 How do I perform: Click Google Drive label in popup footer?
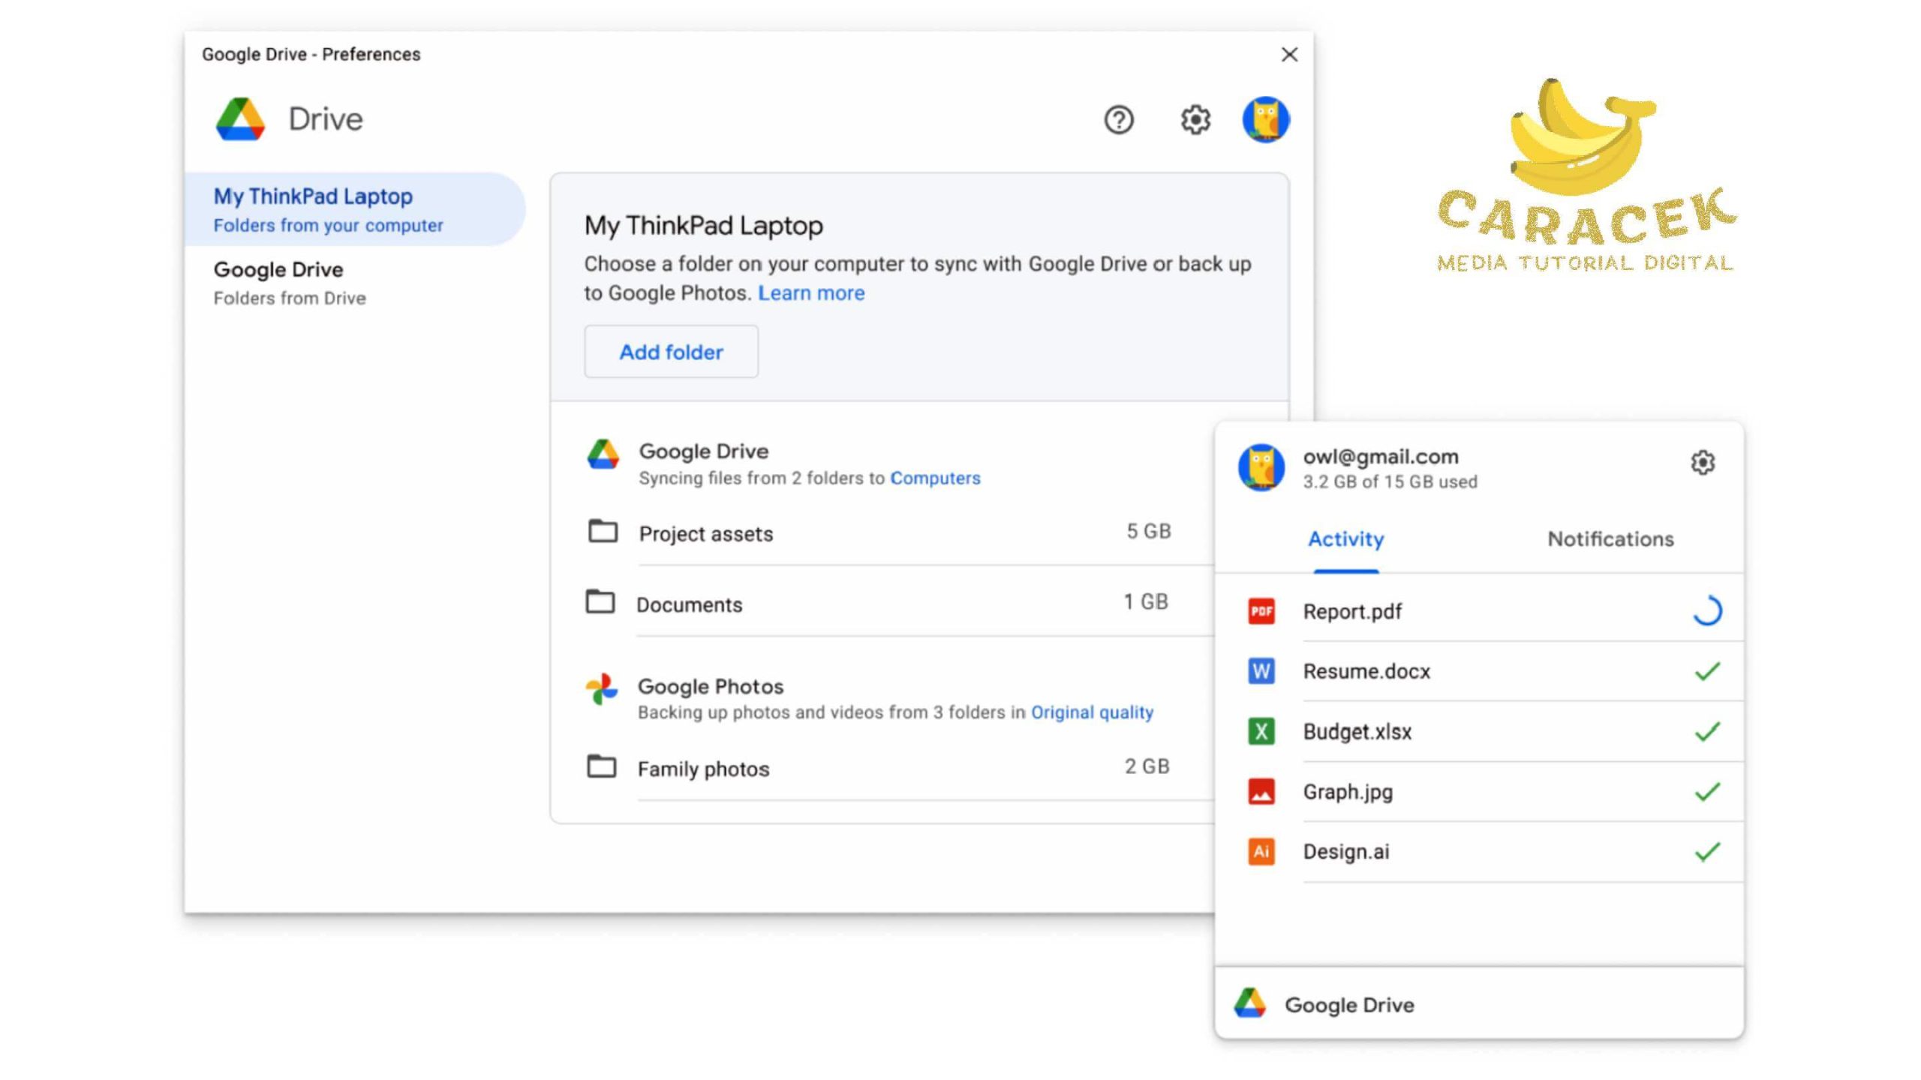coord(1349,1005)
